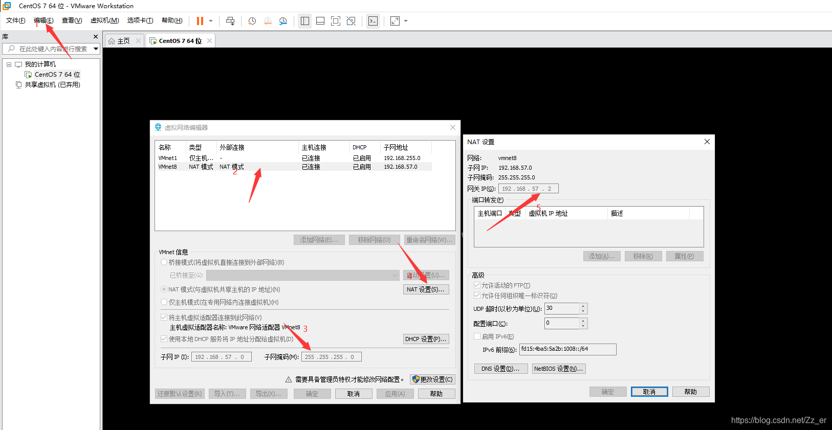Click 取消 in the NAT 设置 dialog

[649, 392]
